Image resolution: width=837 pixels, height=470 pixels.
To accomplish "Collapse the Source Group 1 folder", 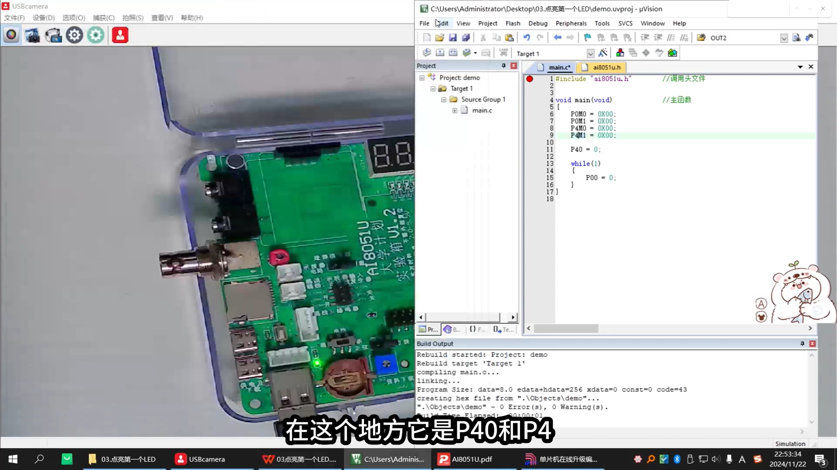I will pos(443,100).
